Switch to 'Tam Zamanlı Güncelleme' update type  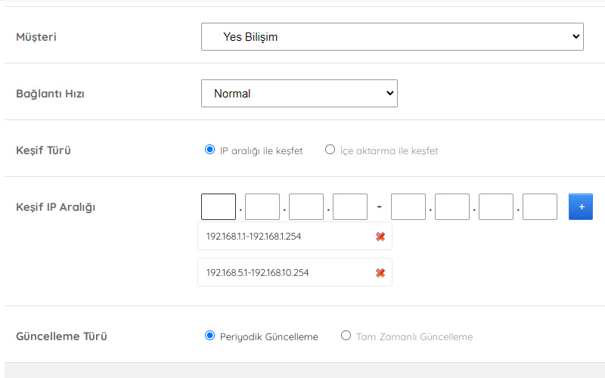[346, 336]
